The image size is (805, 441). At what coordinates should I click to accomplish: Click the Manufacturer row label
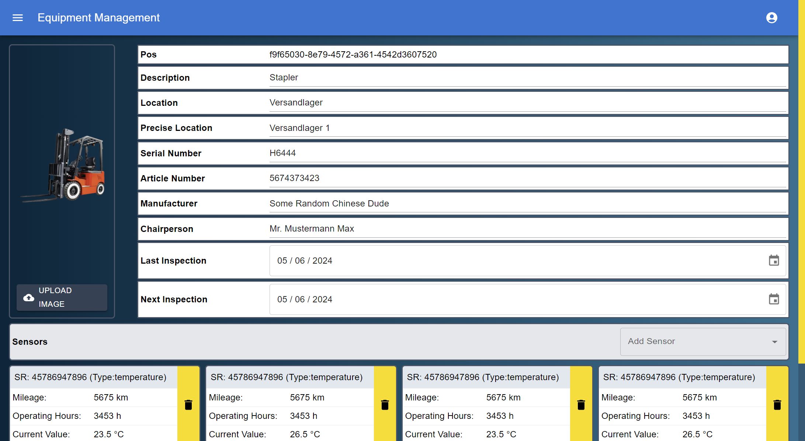[169, 204]
